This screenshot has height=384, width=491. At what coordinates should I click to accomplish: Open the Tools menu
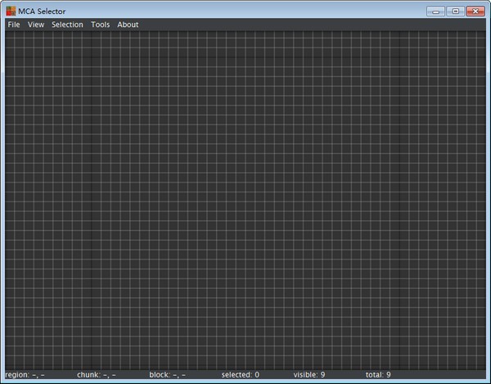coord(100,25)
